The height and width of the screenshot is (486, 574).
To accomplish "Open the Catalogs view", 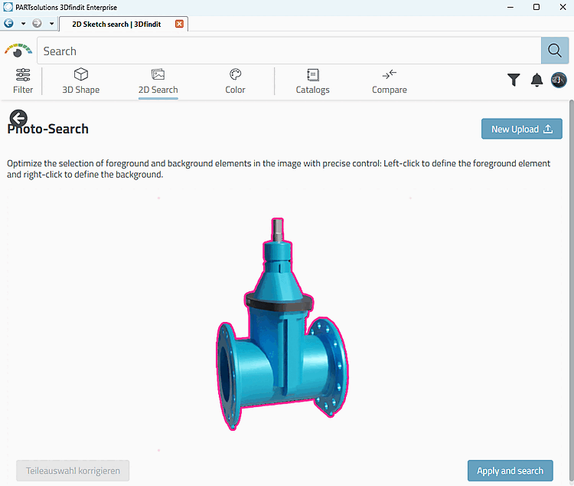I will [312, 81].
